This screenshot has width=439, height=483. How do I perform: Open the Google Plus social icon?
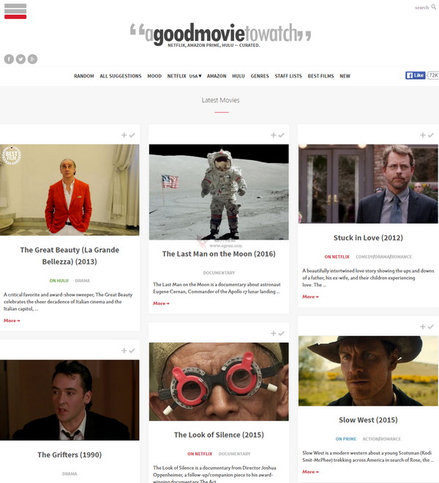pyautogui.click(x=32, y=59)
